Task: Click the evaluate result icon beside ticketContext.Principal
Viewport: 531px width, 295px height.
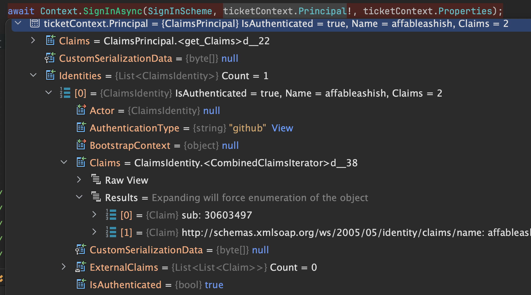Action: (35, 23)
